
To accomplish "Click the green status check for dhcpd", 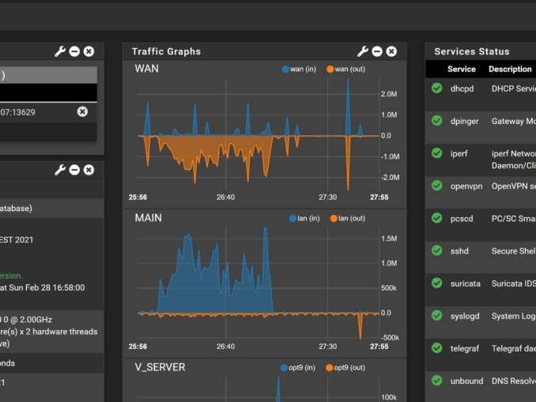I will tap(436, 88).
